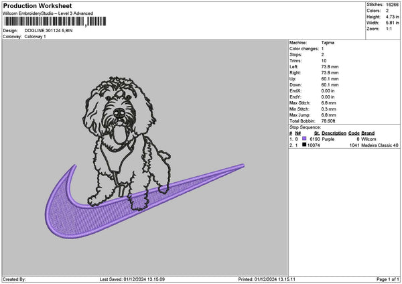Screen dimensions: 402x284
Task: Click the 'Color changes:' label
Action: click(304, 49)
